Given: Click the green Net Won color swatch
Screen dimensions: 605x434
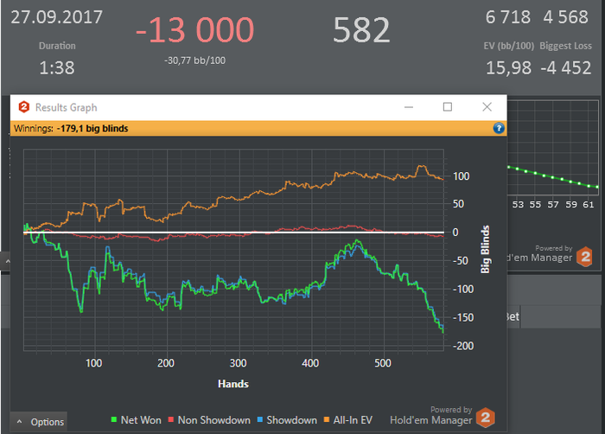Looking at the screenshot, I should click(114, 419).
